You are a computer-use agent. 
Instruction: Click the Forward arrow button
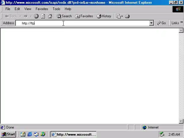26,16
